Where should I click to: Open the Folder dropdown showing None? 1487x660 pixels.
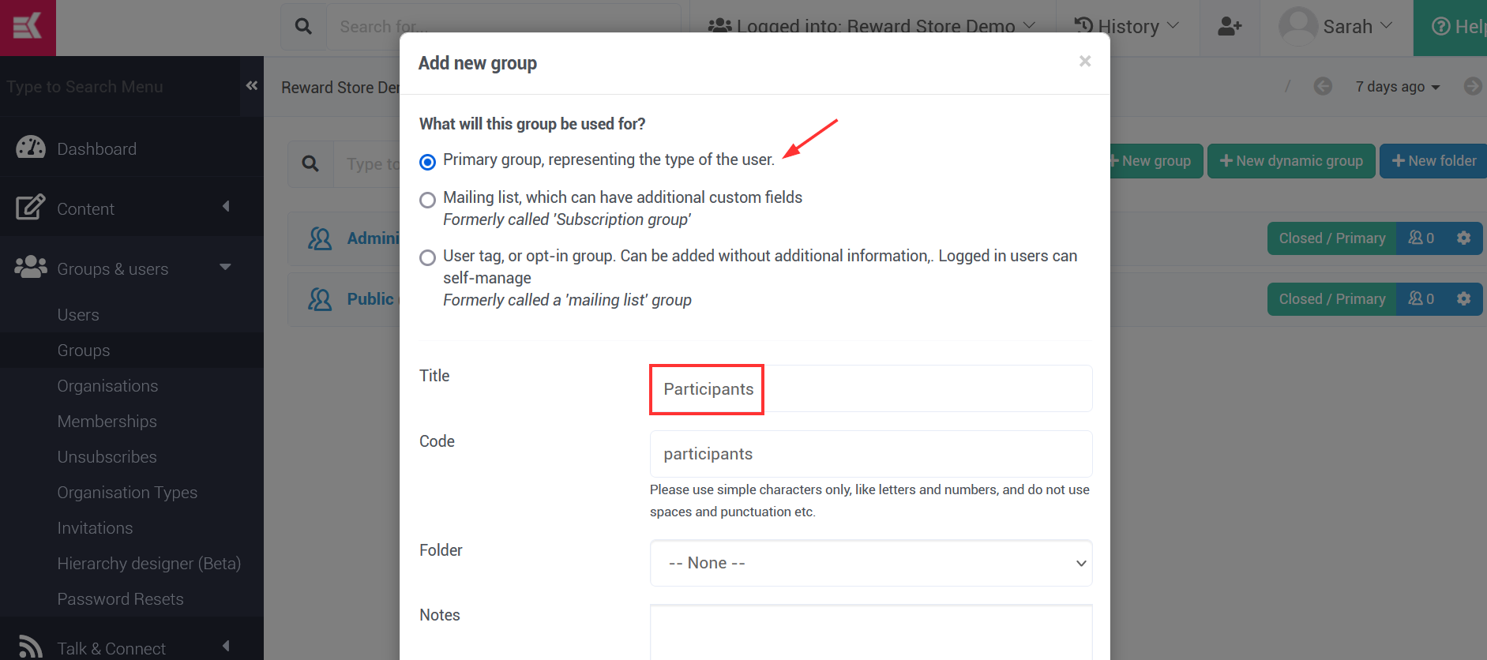click(871, 563)
